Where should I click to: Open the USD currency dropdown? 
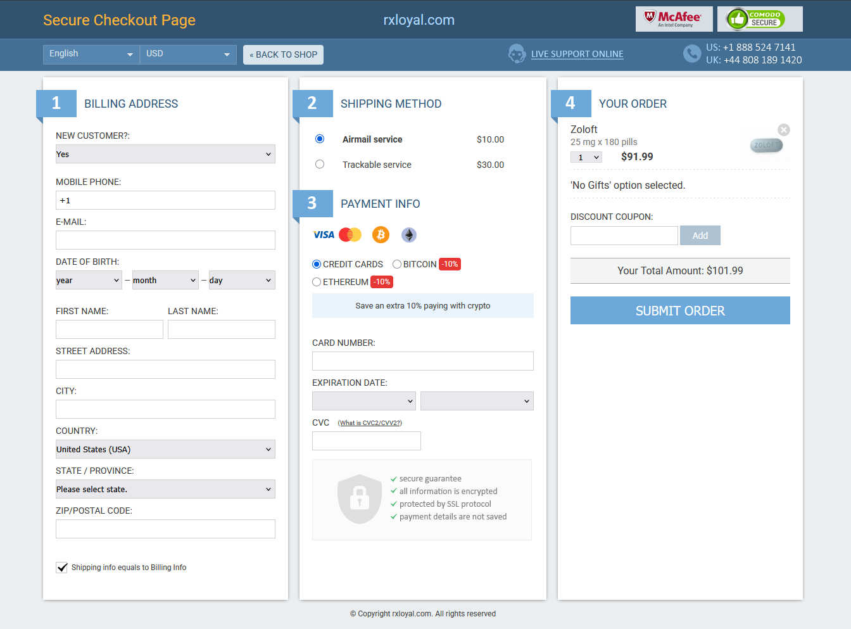point(188,54)
